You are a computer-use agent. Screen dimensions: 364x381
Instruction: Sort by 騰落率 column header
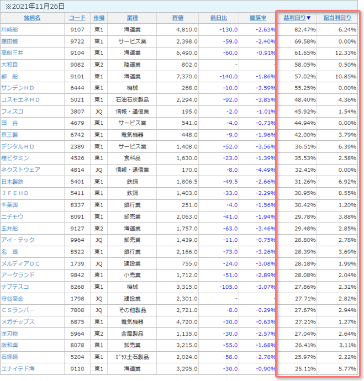258,18
